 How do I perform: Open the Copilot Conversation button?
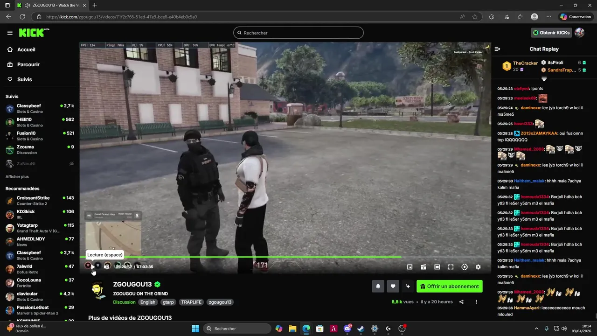pos(576,17)
